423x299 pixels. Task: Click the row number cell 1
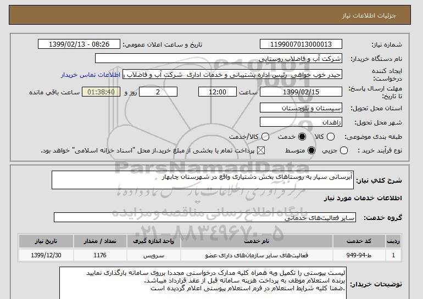pos(393,255)
